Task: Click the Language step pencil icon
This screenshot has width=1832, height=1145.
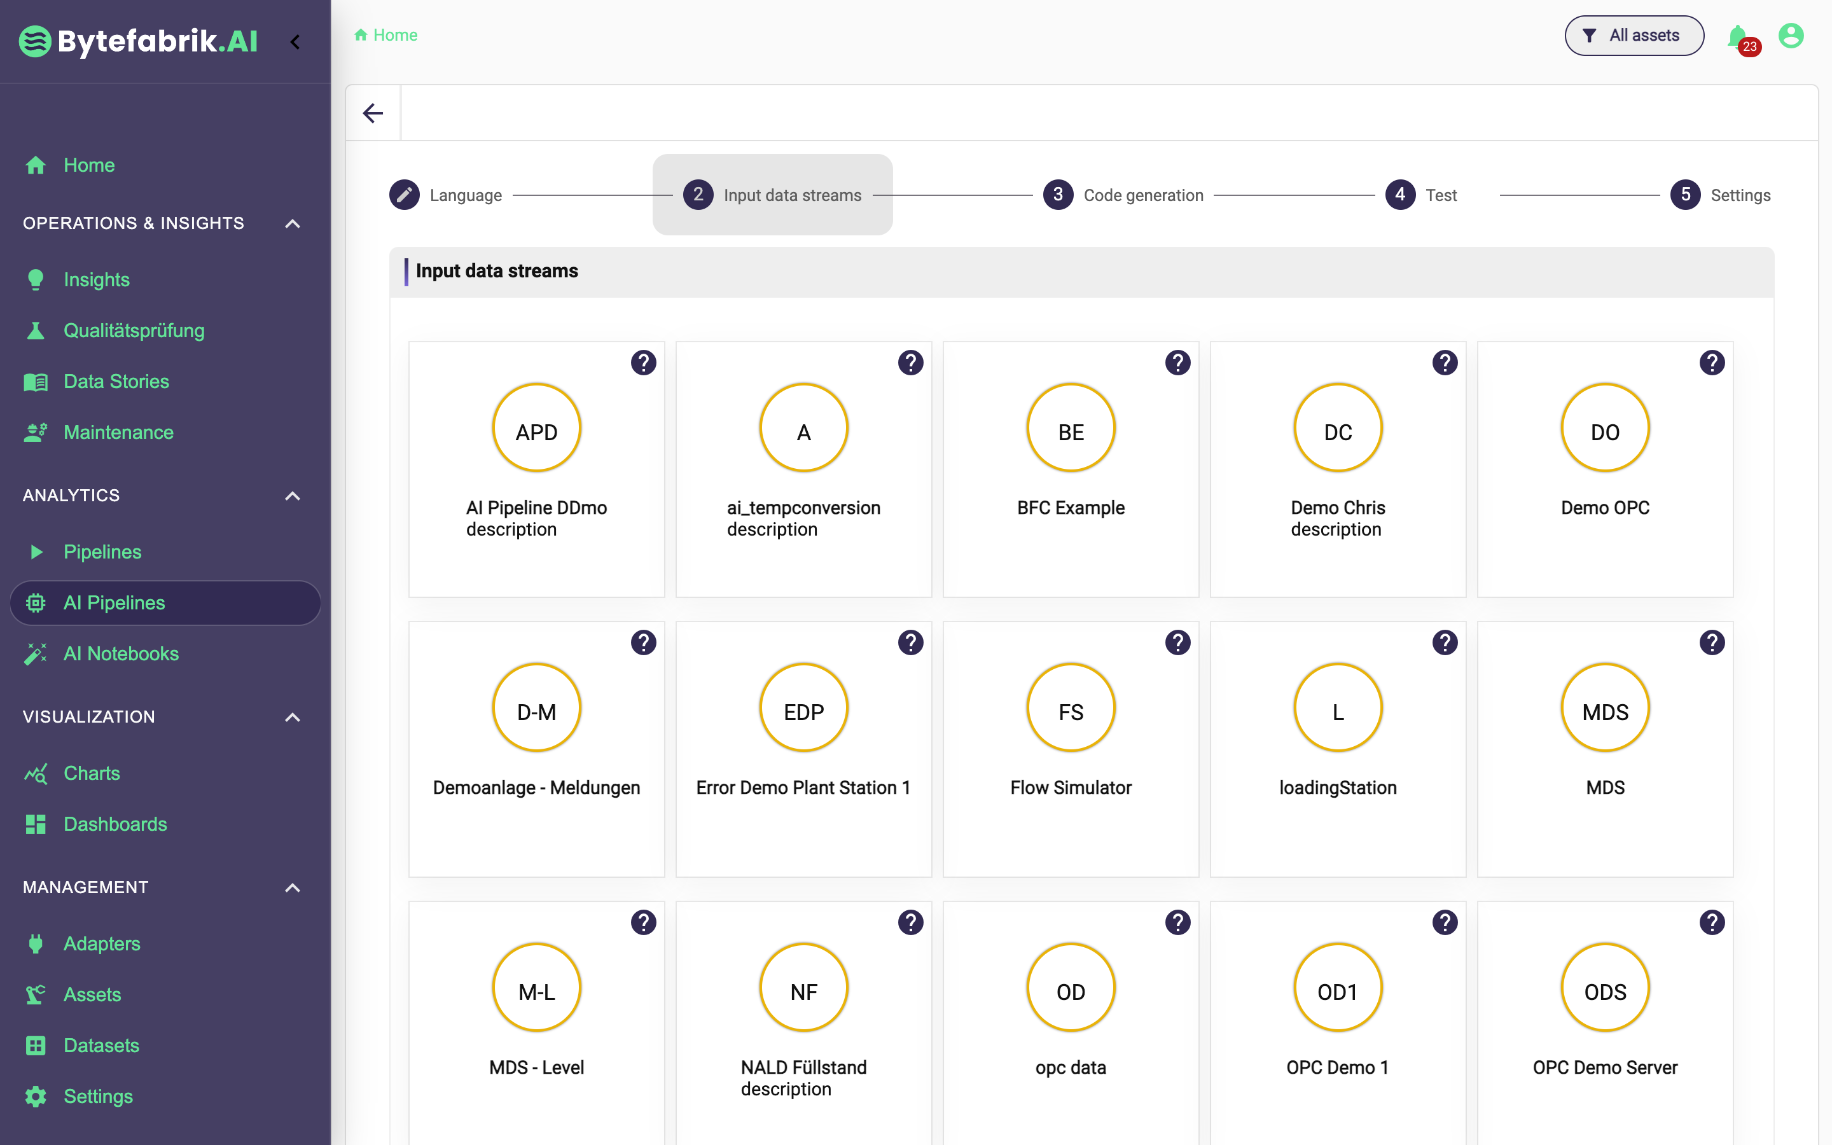Action: coord(405,195)
